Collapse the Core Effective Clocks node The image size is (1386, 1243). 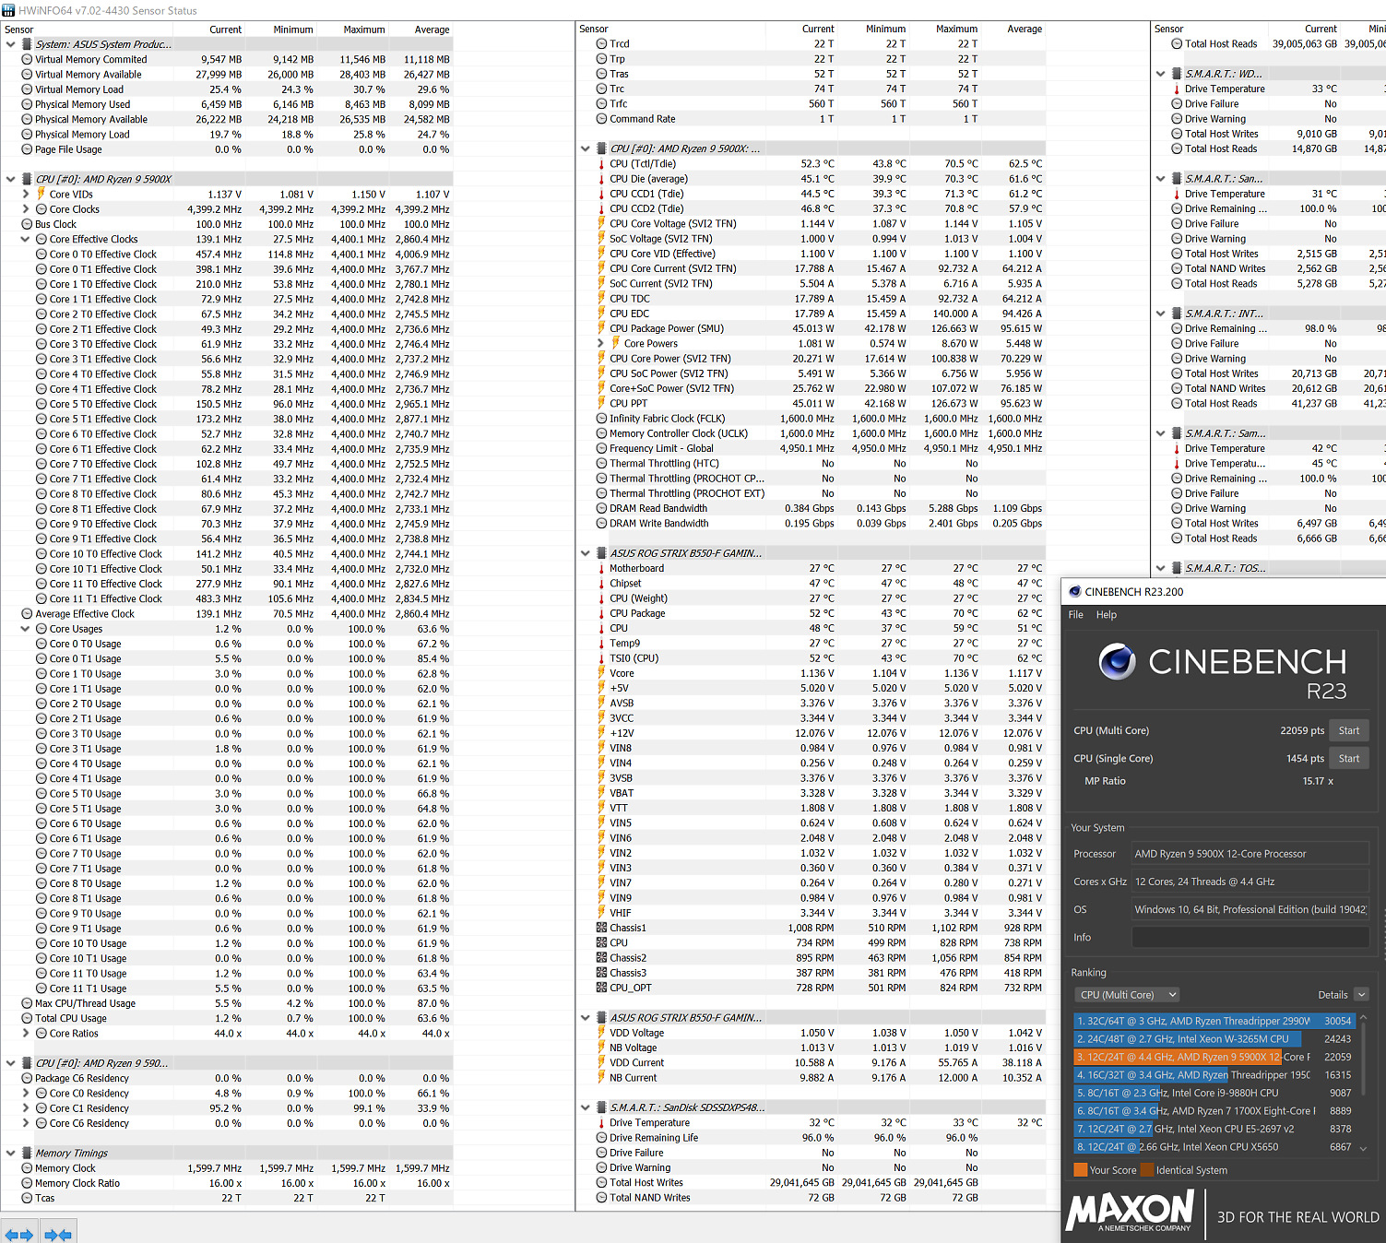(x=25, y=240)
